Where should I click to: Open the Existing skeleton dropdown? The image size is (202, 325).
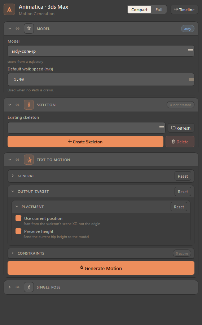[87, 128]
